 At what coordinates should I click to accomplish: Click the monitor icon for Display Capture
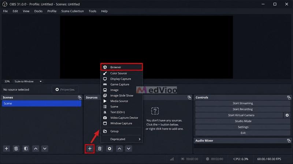pyautogui.click(x=105, y=79)
